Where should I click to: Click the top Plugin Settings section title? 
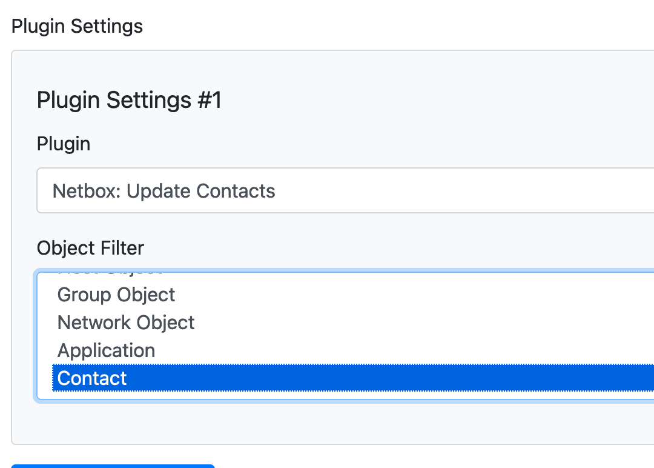pos(77,27)
